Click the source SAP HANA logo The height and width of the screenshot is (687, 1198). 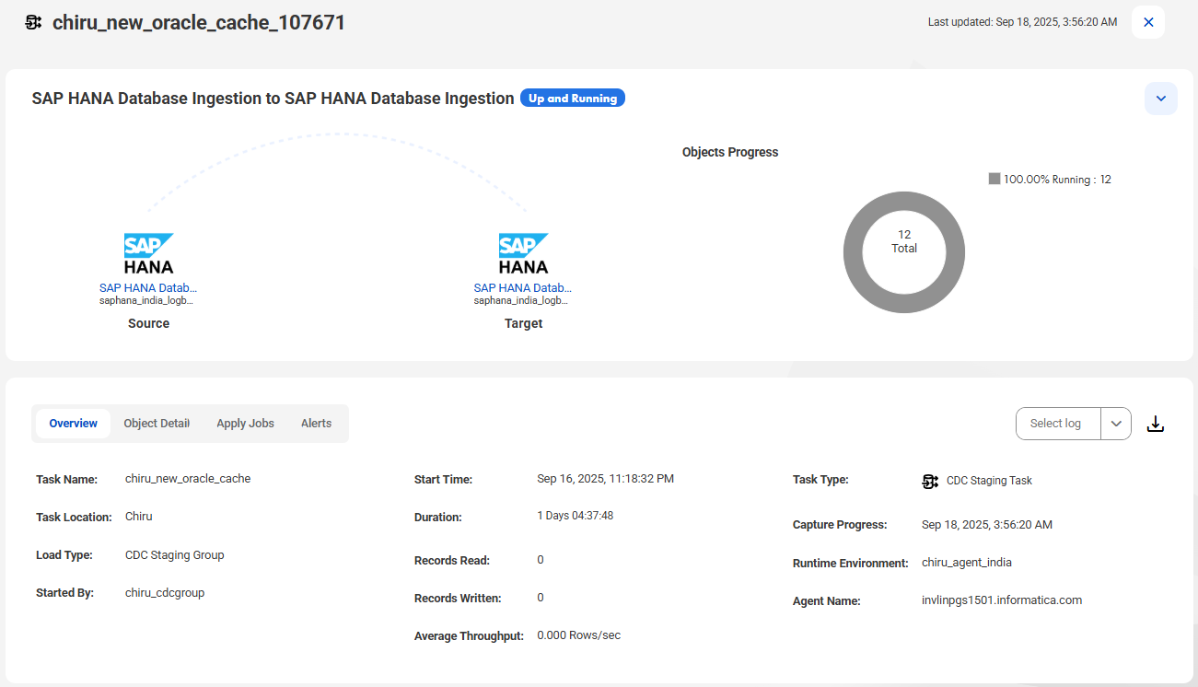point(148,253)
